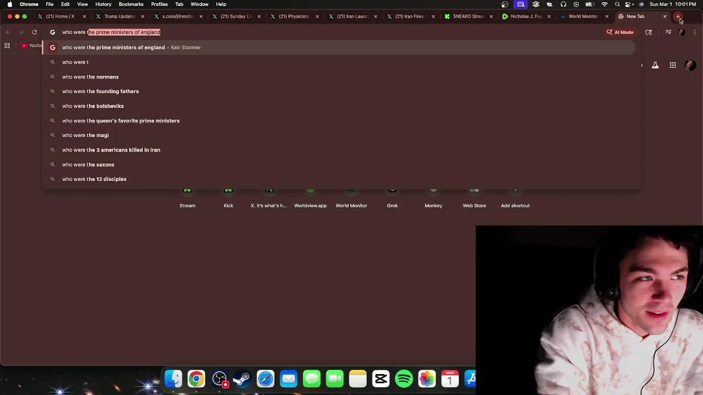Open the Monkey shortcut

[433, 199]
